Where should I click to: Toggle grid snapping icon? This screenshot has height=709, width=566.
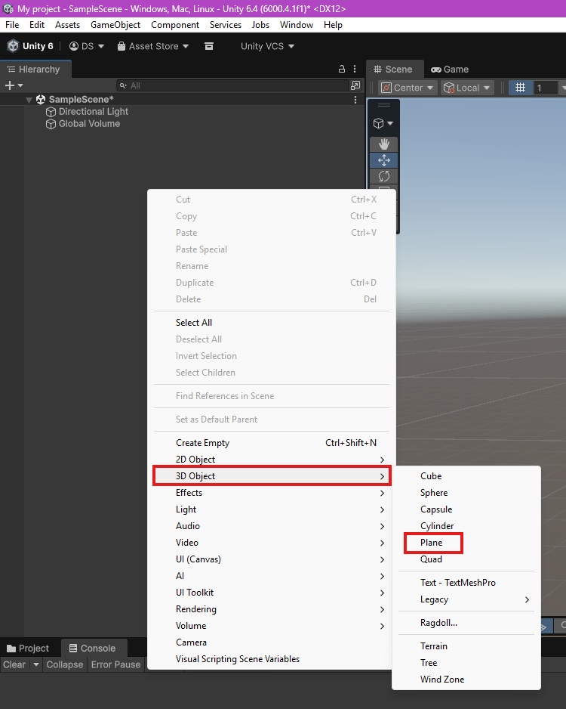point(520,88)
